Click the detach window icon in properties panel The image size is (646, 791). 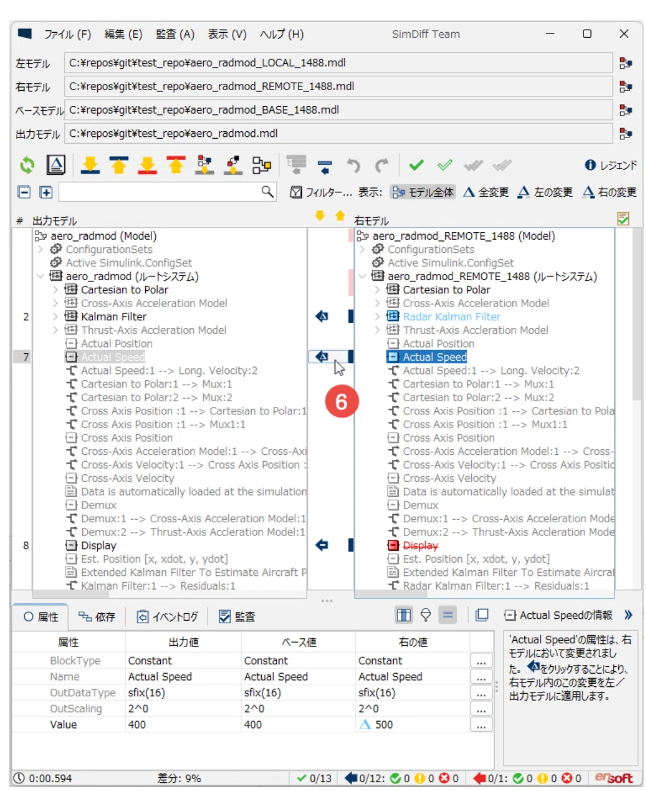[x=482, y=615]
